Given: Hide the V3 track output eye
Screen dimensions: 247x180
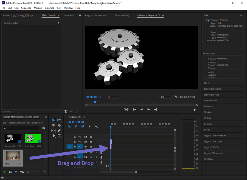Looking at the screenshot, I should pyautogui.click(x=91, y=137).
